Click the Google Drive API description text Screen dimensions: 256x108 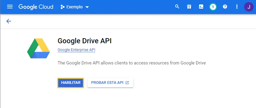tap(132, 63)
